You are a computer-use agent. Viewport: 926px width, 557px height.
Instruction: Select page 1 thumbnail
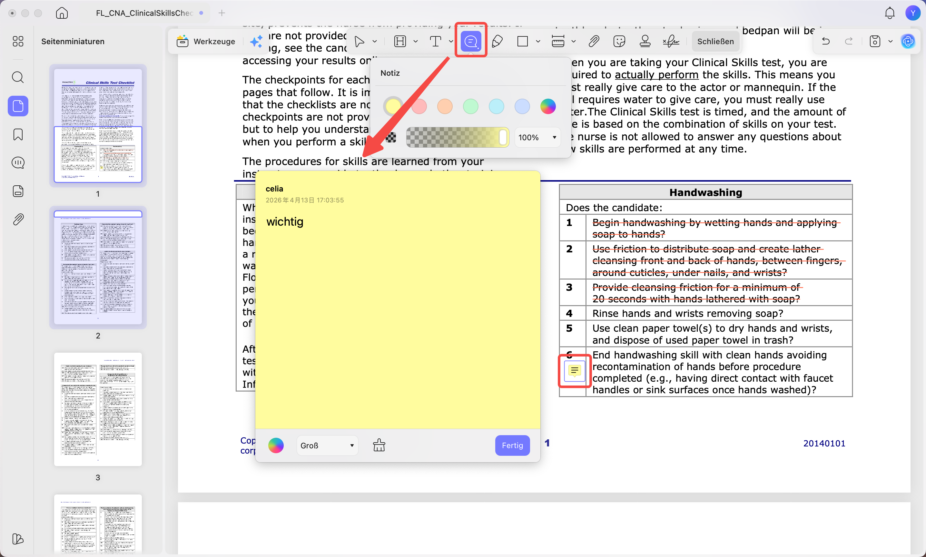click(x=98, y=125)
